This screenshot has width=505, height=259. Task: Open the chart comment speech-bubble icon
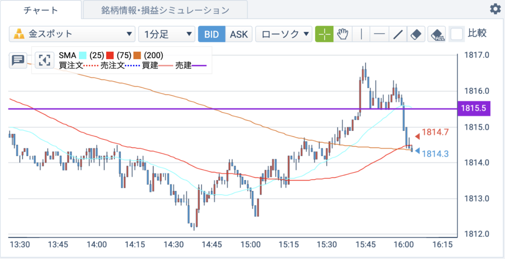pos(18,60)
